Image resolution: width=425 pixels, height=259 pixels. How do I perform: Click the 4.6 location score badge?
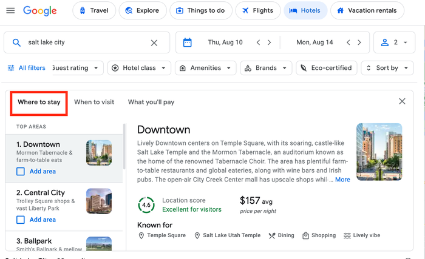[x=146, y=205]
